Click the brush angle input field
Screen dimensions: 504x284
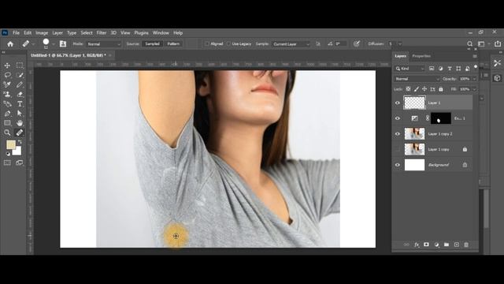point(341,44)
